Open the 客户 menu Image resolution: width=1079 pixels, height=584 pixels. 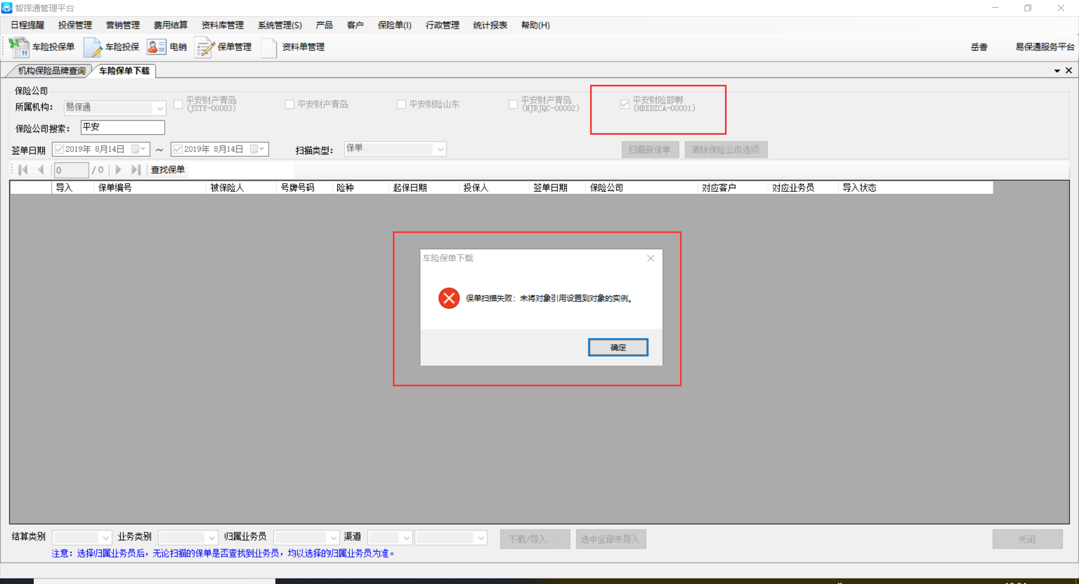click(355, 25)
